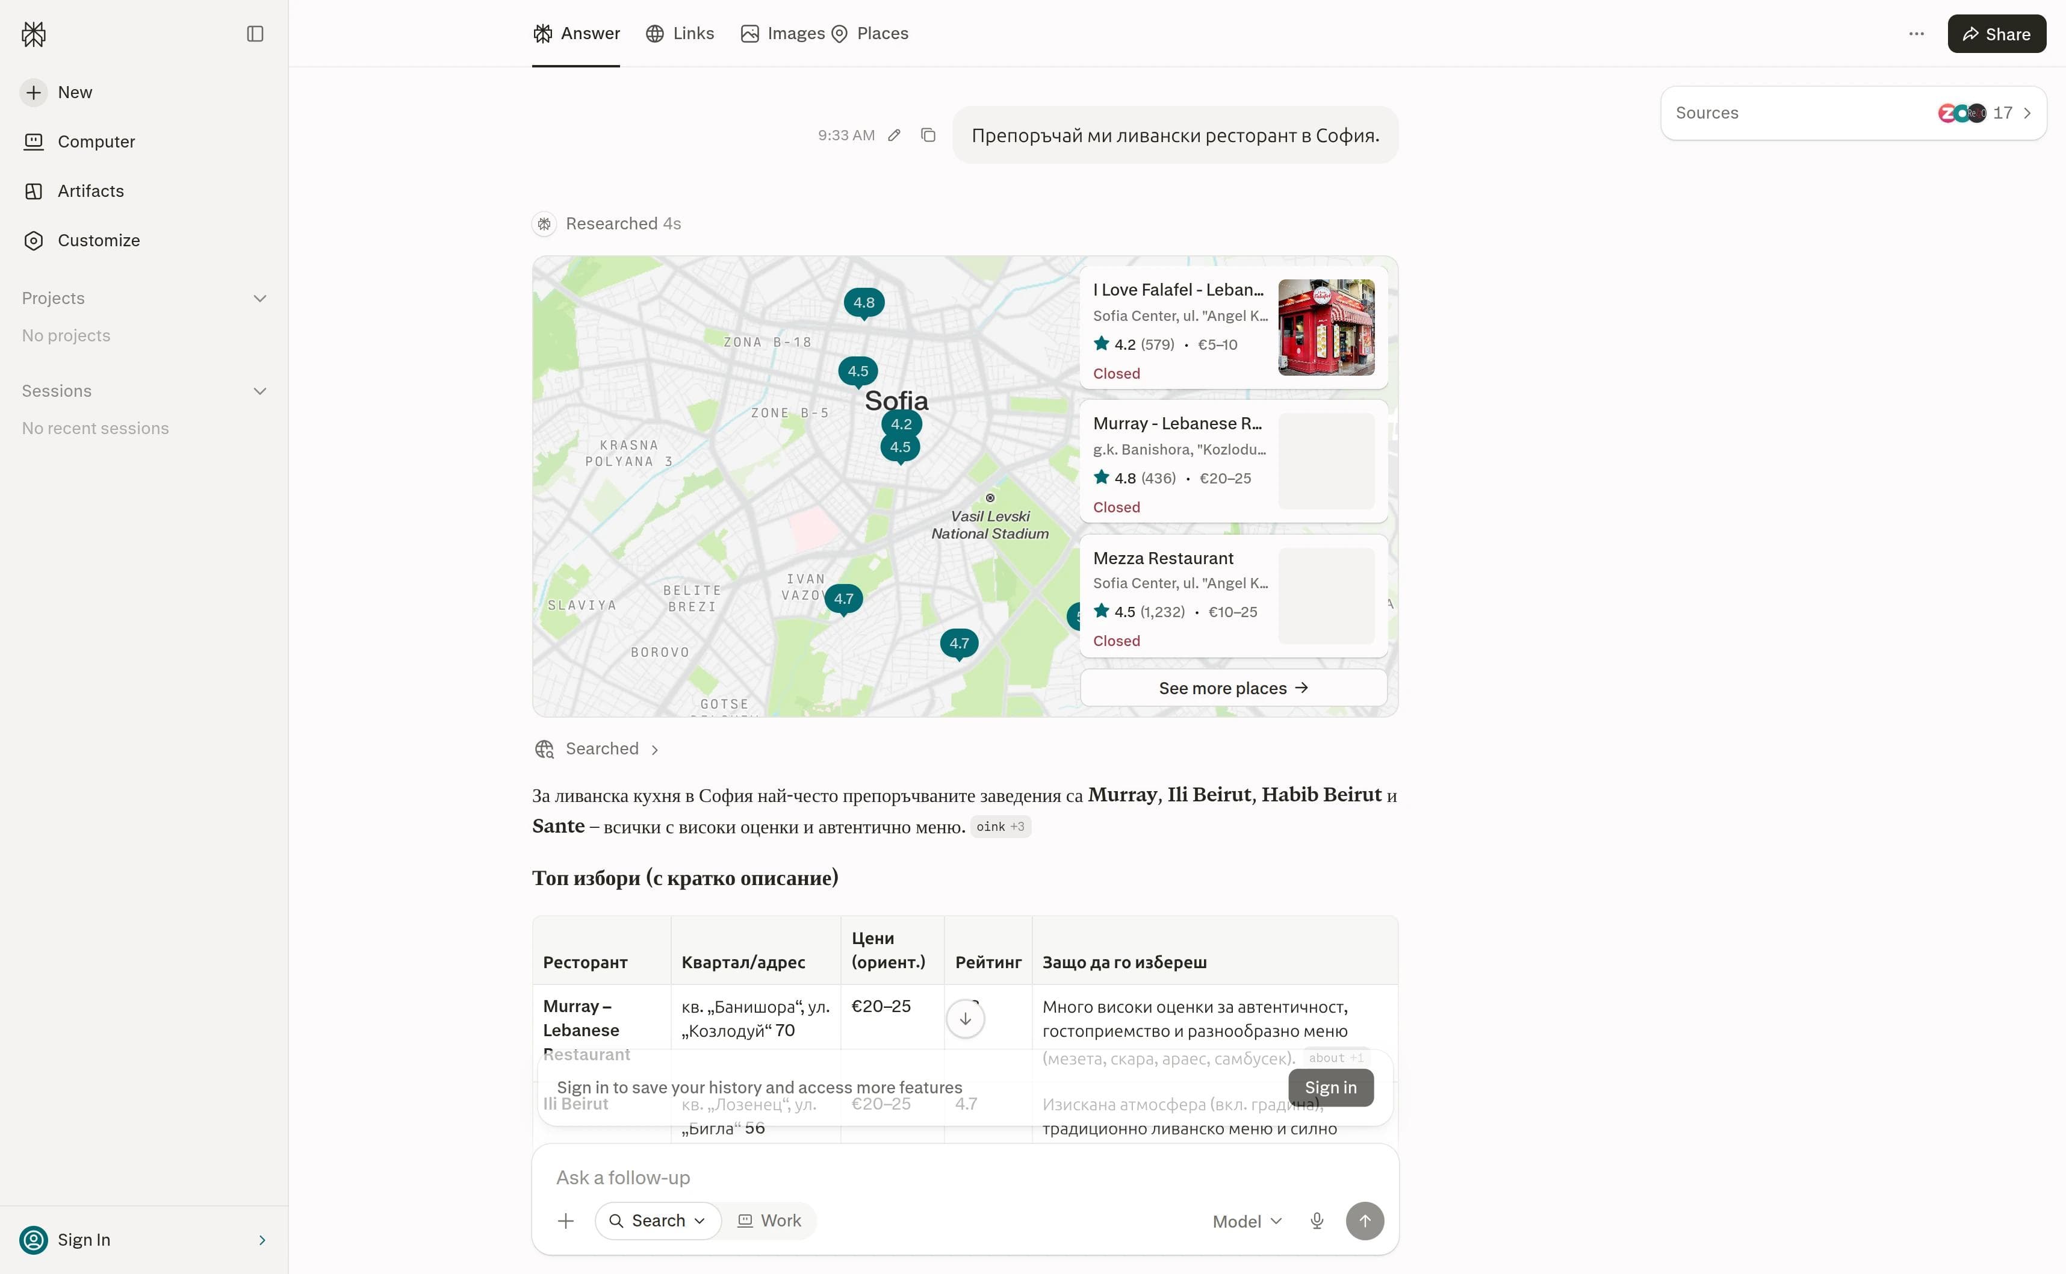
Task: Select the 4.8 rating map pin
Action: click(864, 303)
